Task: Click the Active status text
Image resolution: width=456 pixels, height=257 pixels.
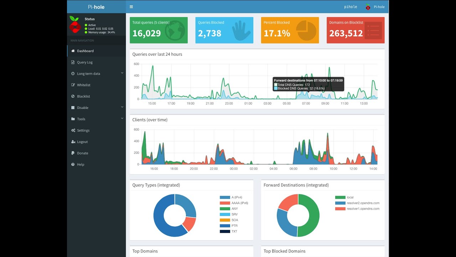Action: tap(92, 25)
